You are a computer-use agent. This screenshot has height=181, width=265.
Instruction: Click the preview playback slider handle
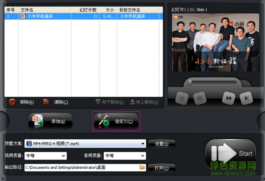click(189, 83)
